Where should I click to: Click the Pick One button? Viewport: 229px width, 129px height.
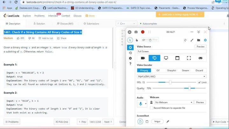tap(61, 122)
